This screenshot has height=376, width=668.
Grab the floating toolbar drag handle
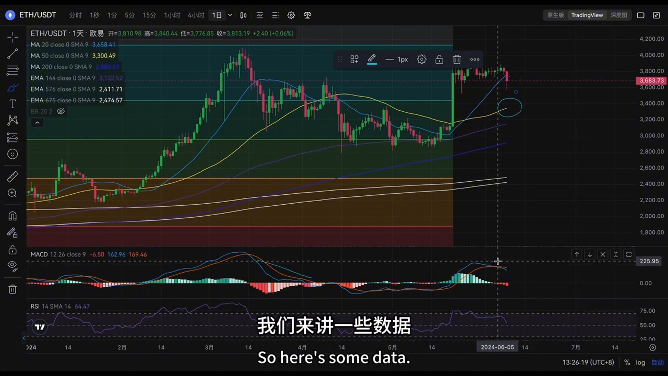coord(340,60)
